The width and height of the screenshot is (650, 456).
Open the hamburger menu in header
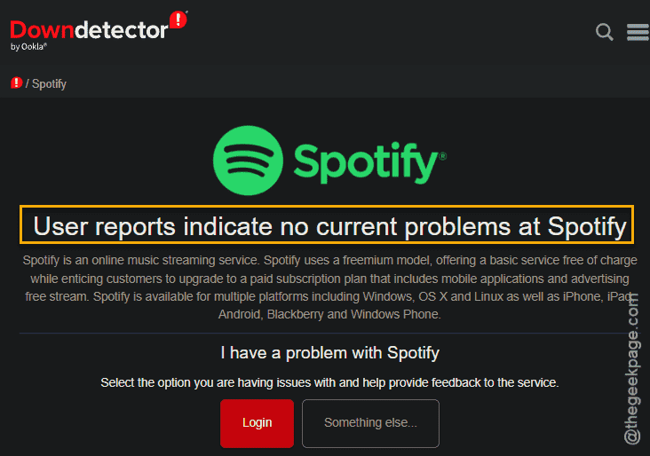click(x=638, y=32)
